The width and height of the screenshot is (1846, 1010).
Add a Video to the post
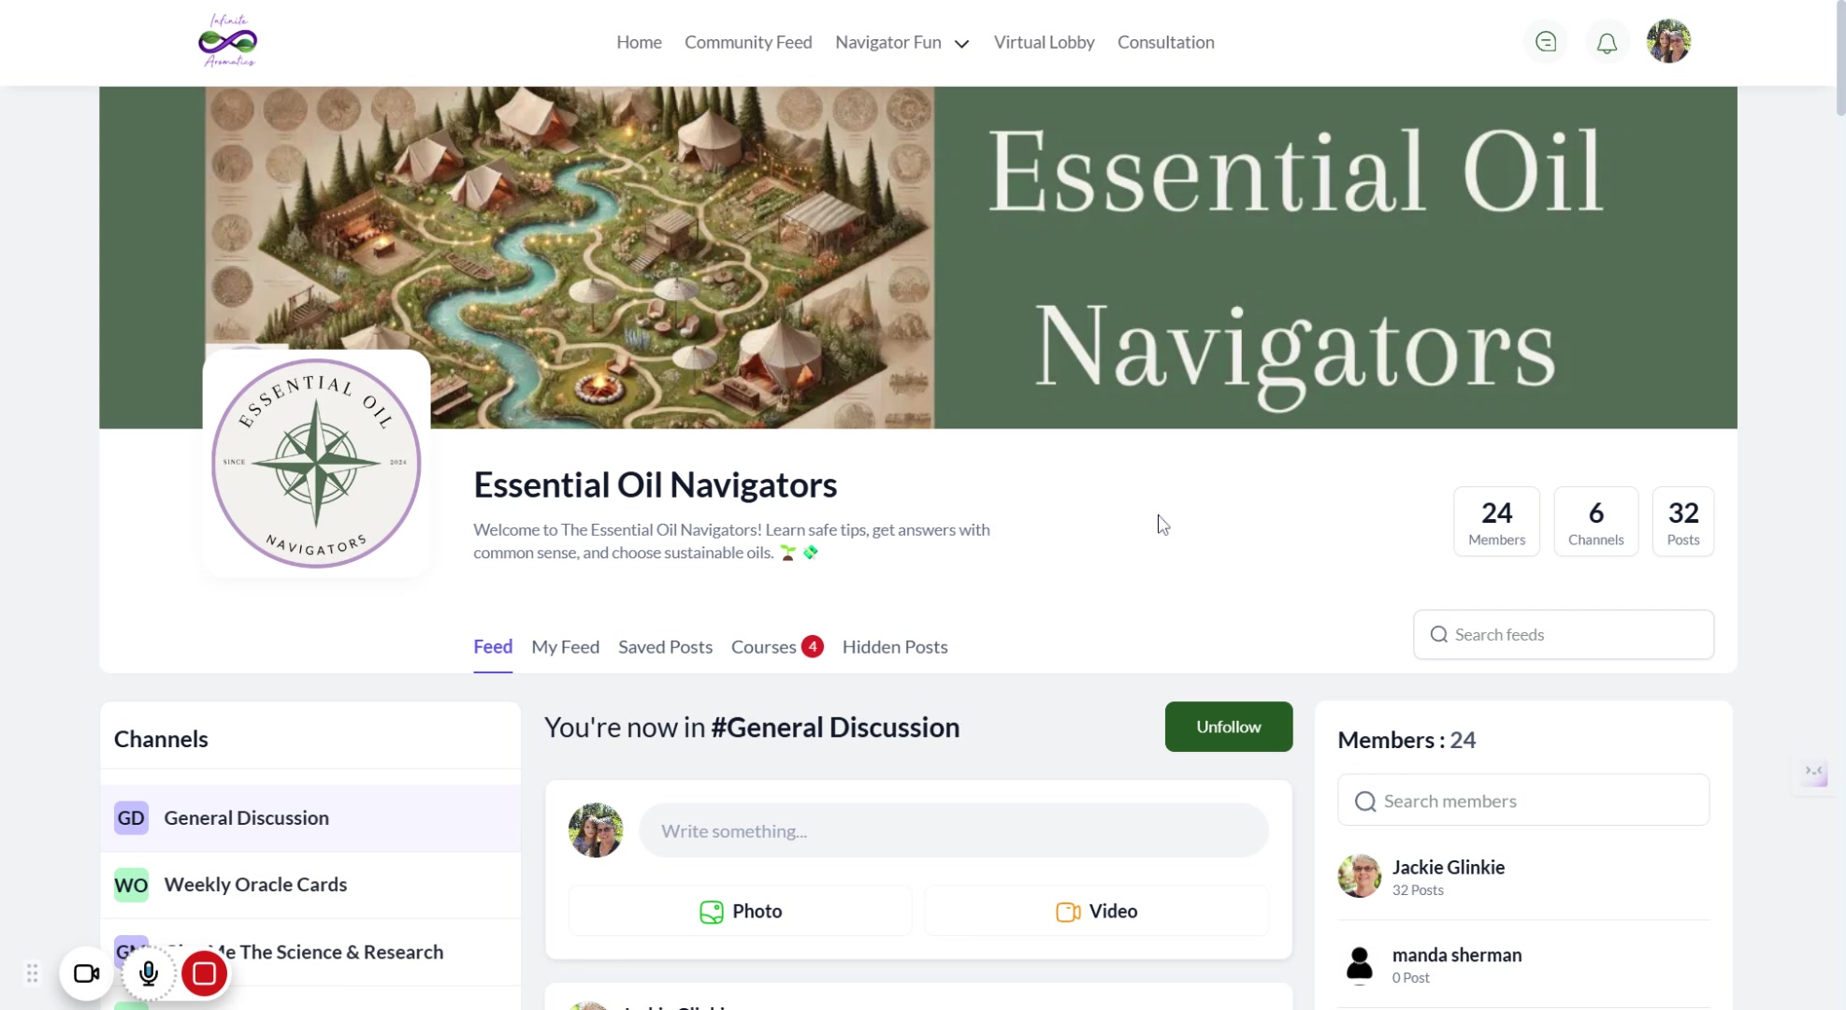click(1096, 911)
